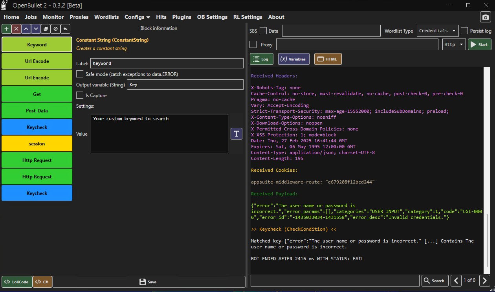This screenshot has width=495, height=292.
Task: Move the selected block up
Action: [26, 29]
